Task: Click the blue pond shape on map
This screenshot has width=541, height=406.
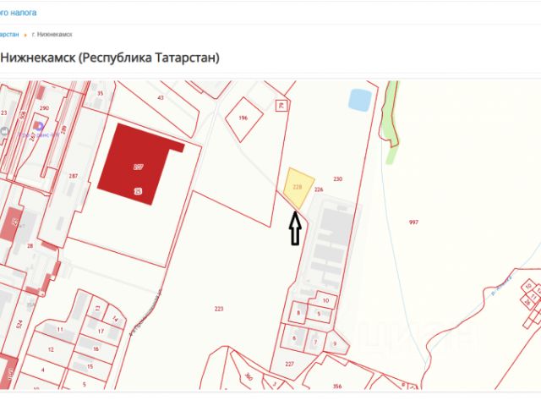Action: click(359, 100)
